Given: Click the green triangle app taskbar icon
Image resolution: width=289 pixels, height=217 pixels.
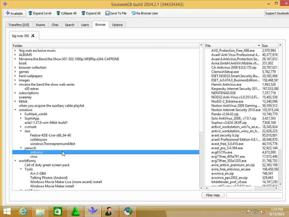Looking at the screenshot, I should coord(75,211).
